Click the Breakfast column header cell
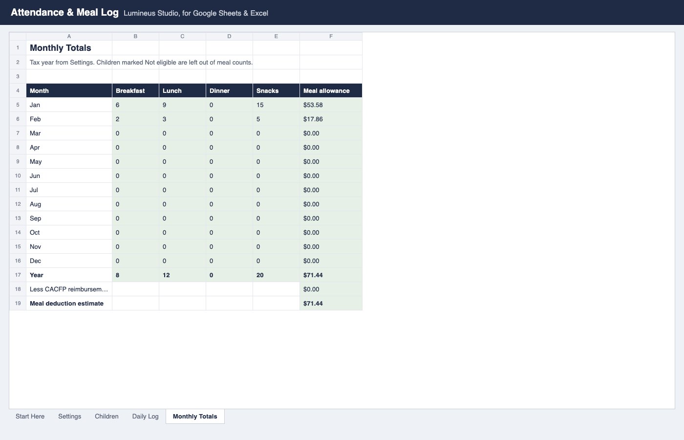 point(135,91)
